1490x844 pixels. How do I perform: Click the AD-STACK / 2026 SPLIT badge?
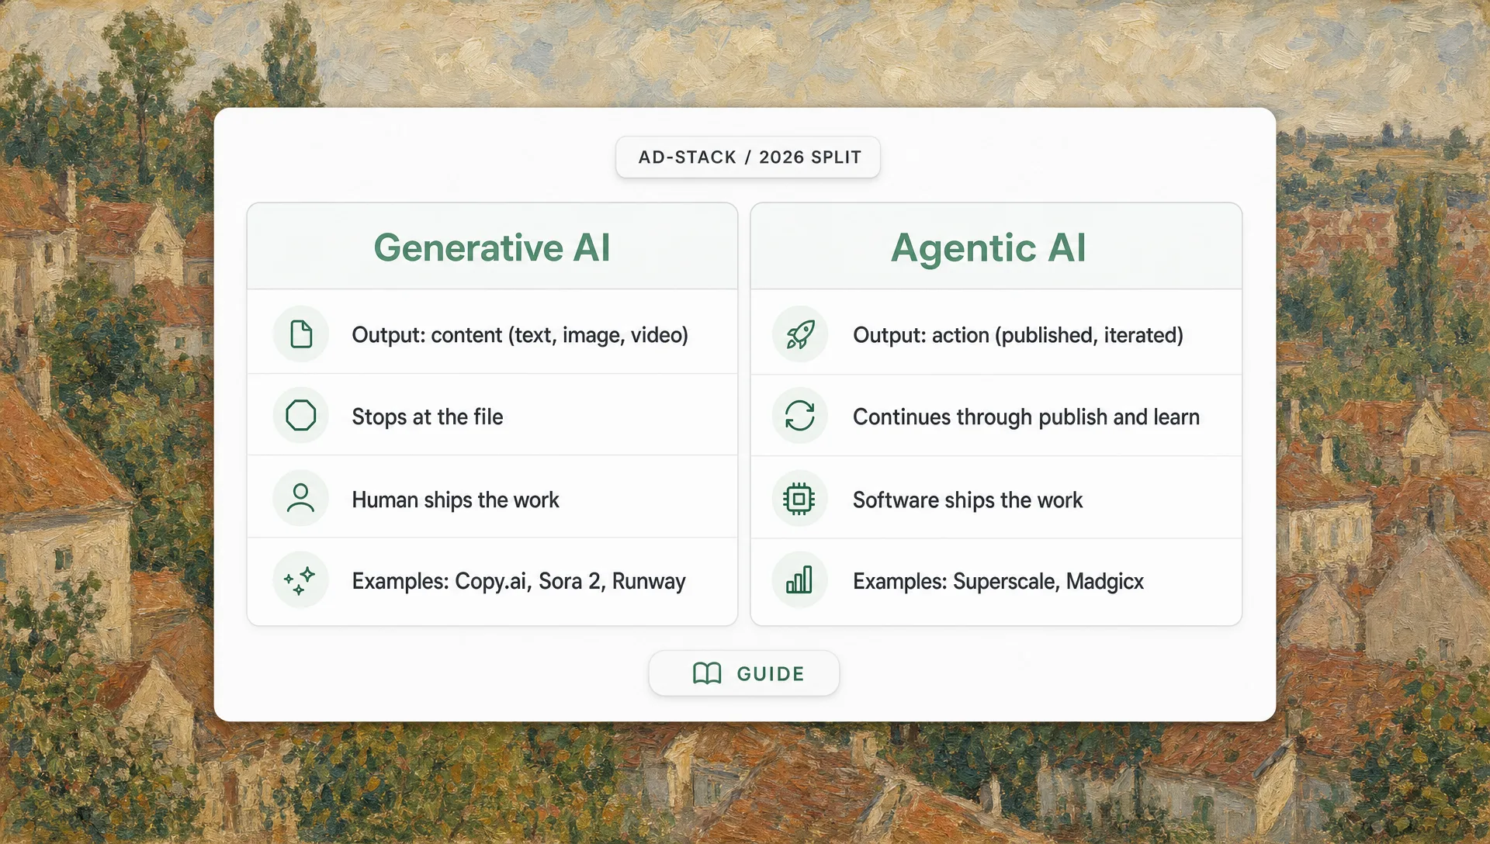tap(748, 157)
